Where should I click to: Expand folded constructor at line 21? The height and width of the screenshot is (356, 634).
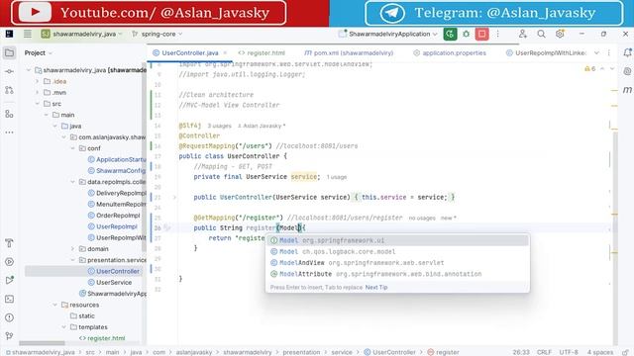point(174,198)
